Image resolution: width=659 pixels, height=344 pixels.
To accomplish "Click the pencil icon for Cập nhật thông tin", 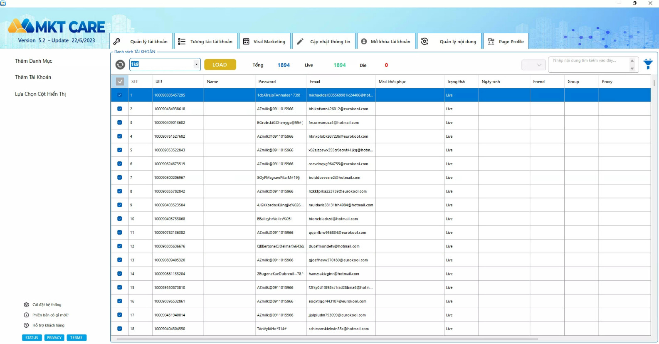I will [x=300, y=41].
